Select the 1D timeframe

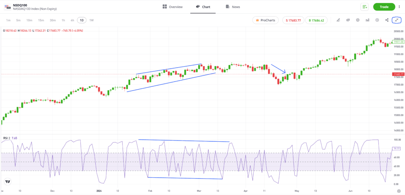click(x=82, y=20)
